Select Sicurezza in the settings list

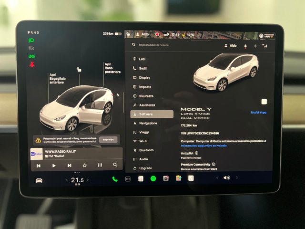[147, 95]
